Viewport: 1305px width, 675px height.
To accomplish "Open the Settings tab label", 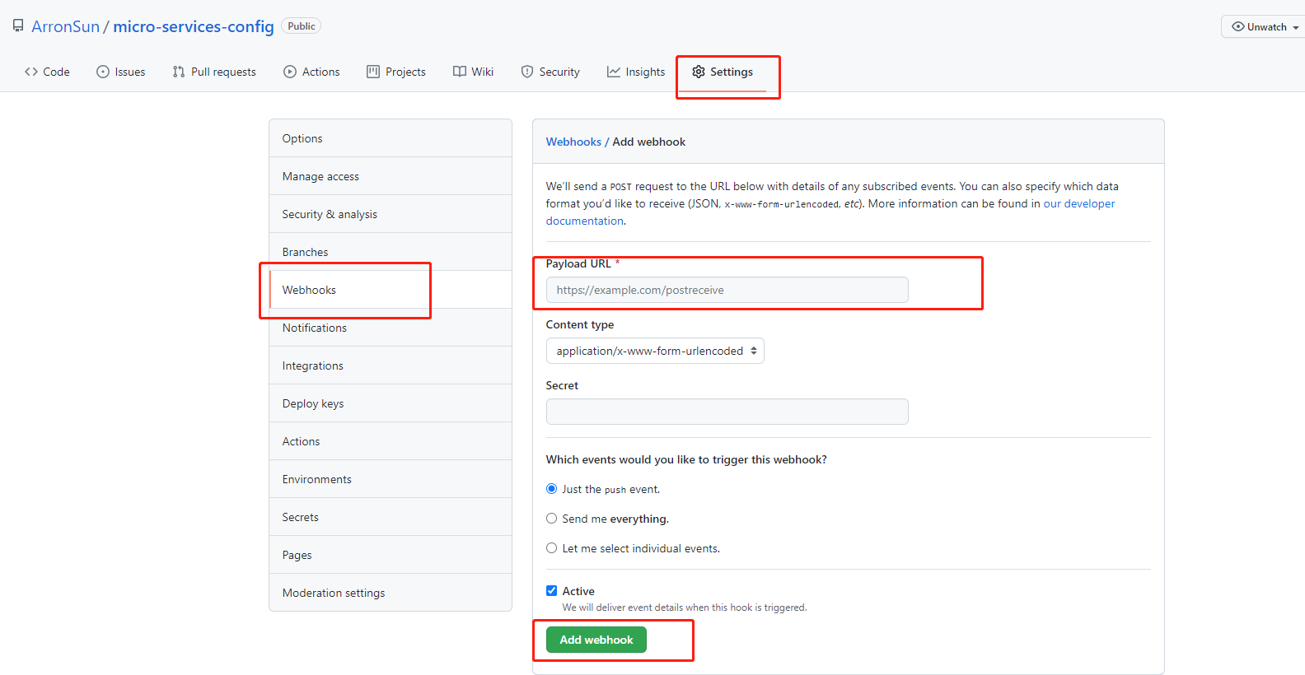I will click(732, 72).
